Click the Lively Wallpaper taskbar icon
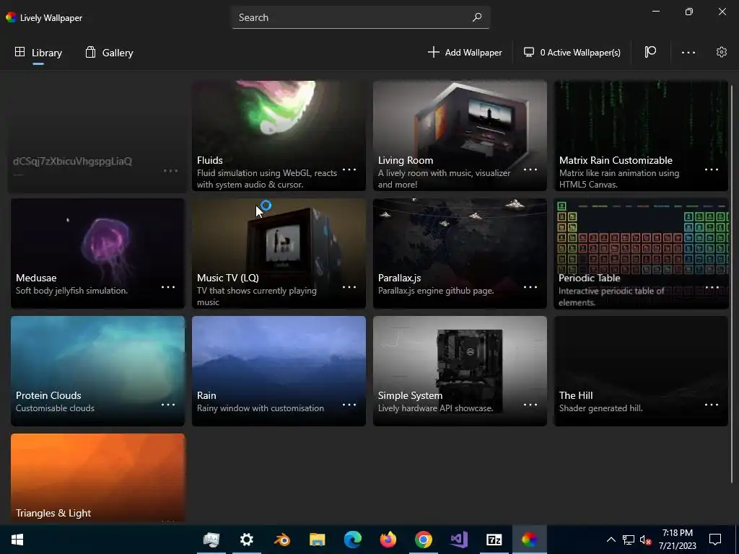 529,540
